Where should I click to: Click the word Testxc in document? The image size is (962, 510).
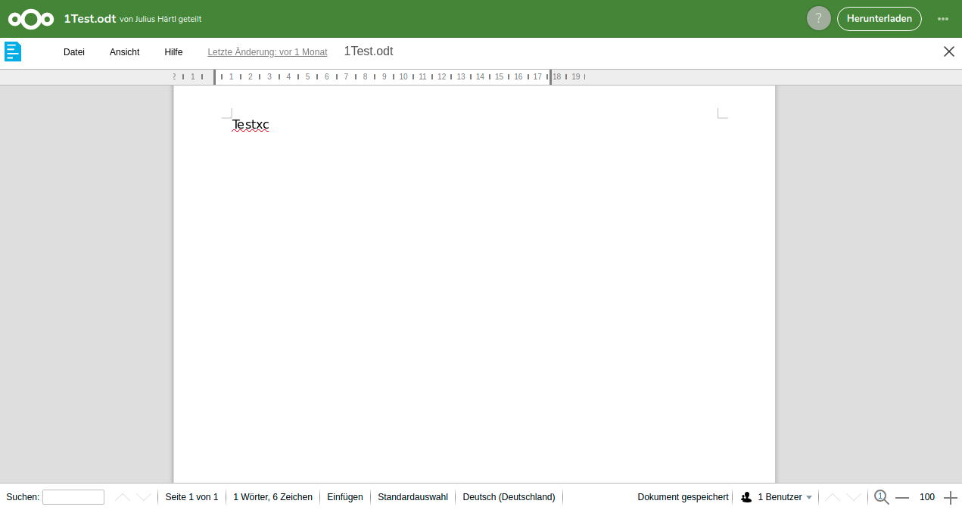coord(251,124)
